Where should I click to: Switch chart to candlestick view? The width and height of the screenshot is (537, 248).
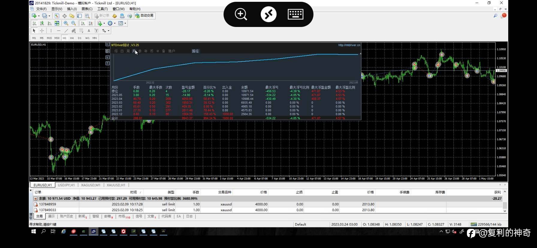tap(42, 23)
